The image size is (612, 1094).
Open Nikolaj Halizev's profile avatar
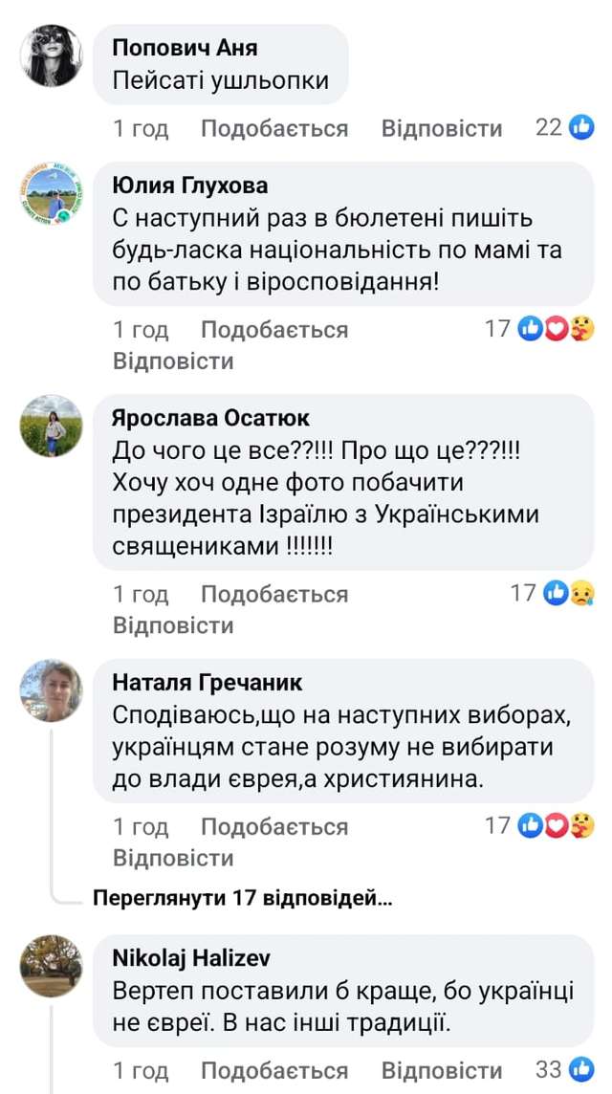coord(52,967)
